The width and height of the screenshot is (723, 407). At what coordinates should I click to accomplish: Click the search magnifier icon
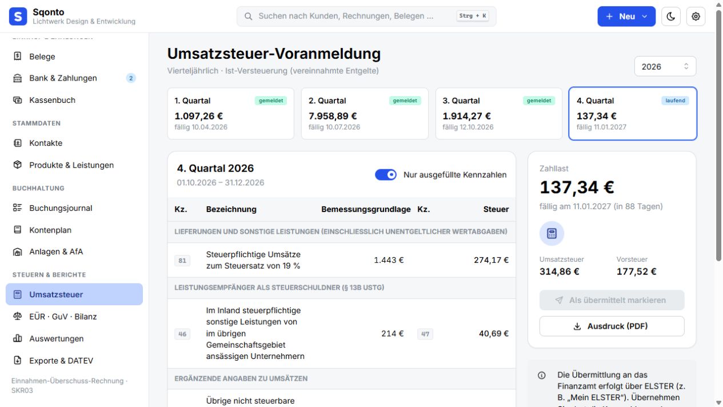(x=249, y=17)
